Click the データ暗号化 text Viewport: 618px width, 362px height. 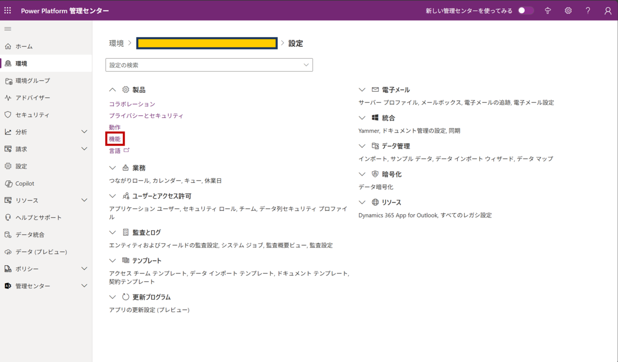tap(376, 187)
